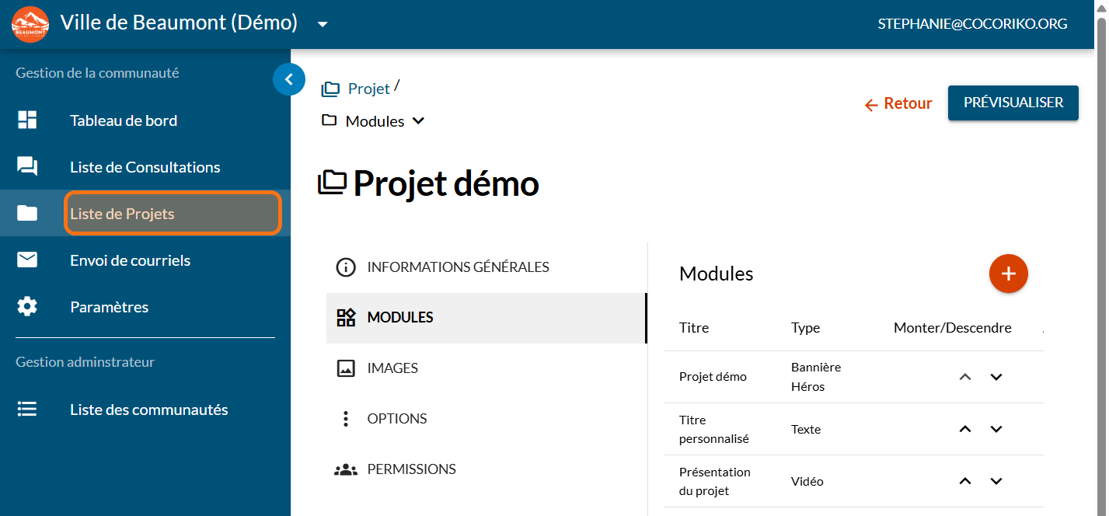Open the Informations générales tab
Viewport: 1109px width, 516px height.
point(458,267)
